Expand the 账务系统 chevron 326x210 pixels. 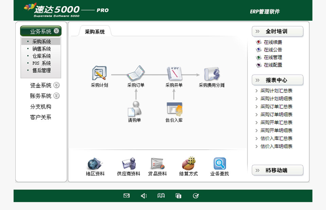[x=56, y=96]
